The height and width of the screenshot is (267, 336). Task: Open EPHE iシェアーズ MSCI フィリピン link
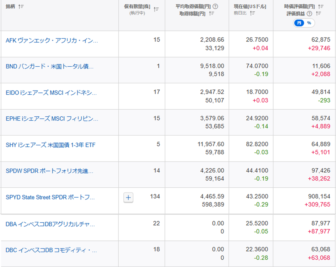point(52,119)
